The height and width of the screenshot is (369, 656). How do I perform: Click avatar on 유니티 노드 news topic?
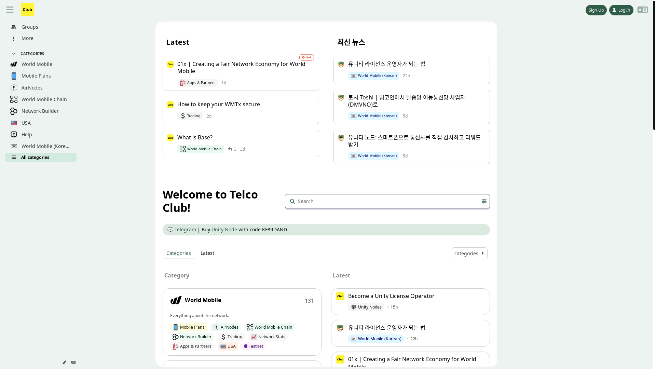point(341,138)
